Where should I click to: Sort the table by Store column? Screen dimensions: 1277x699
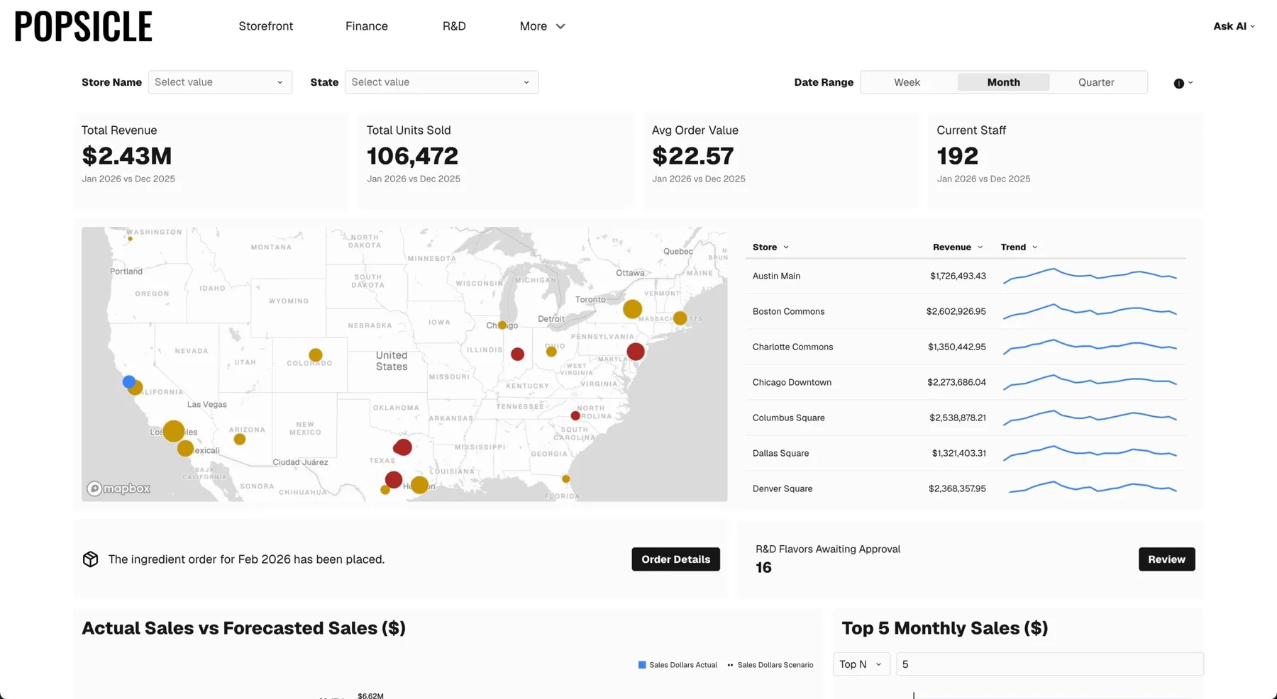[770, 247]
